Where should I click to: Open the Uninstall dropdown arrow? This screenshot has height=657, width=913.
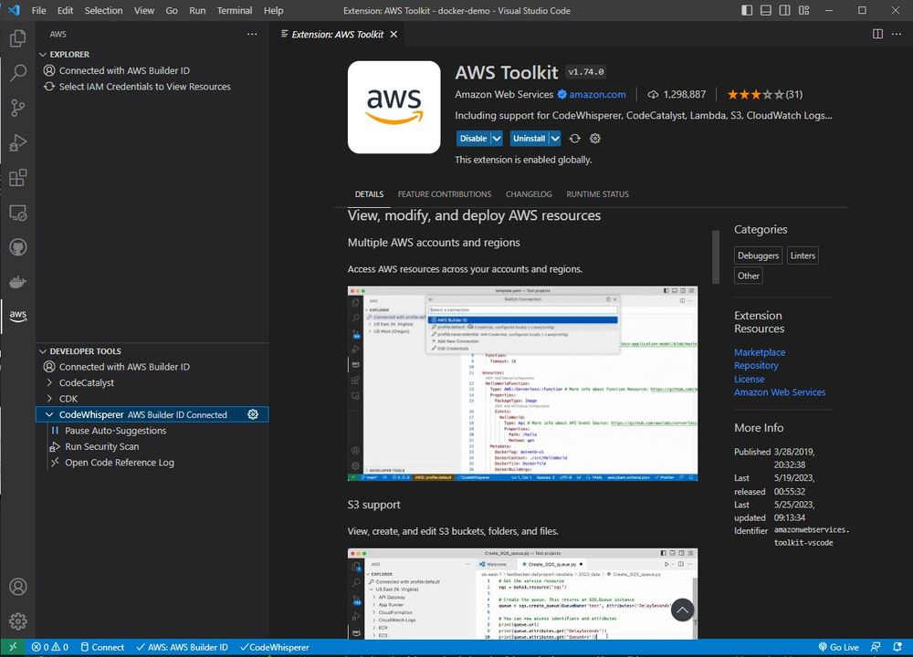[552, 138]
